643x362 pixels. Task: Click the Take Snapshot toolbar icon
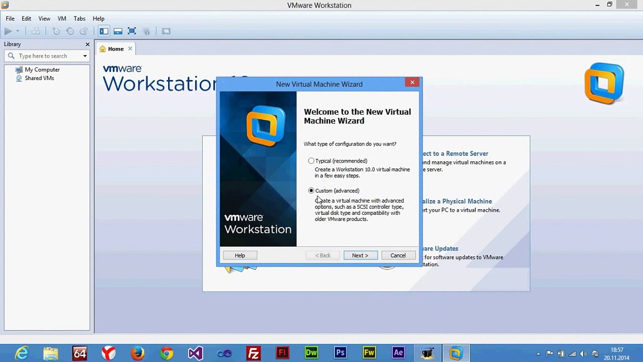(x=56, y=31)
